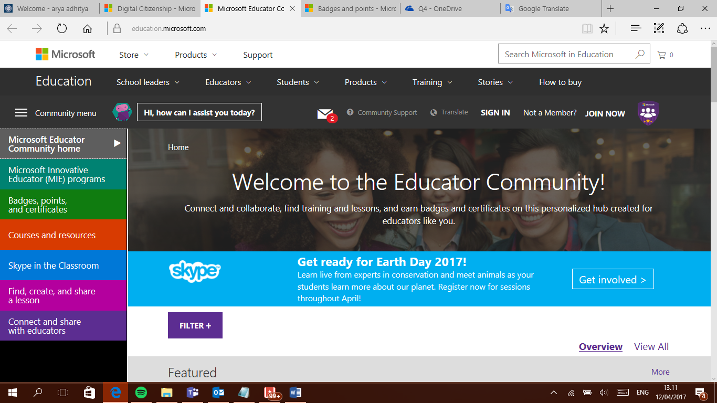Viewport: 717px width, 403px height.
Task: Open the browser home page icon
Action: point(87,29)
